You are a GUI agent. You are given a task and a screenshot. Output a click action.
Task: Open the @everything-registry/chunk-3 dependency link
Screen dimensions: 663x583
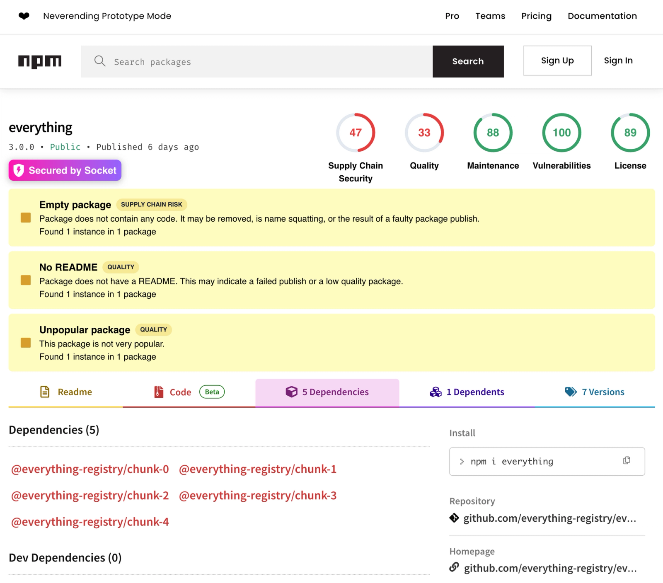tap(258, 496)
